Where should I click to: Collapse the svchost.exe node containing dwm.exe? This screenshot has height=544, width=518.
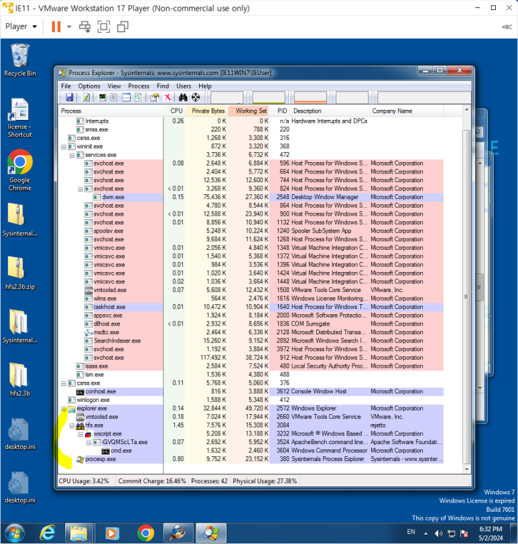point(80,189)
